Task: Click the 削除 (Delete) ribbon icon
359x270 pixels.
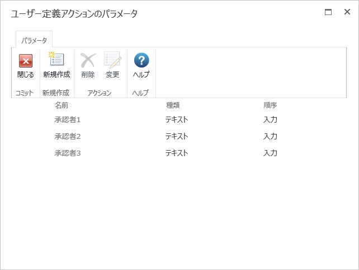Action: point(88,60)
